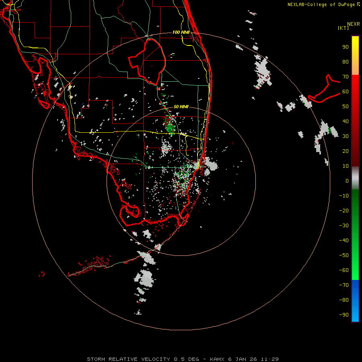
Task: Click the -60 tick label on the velocity scale
Action: click(x=344, y=270)
